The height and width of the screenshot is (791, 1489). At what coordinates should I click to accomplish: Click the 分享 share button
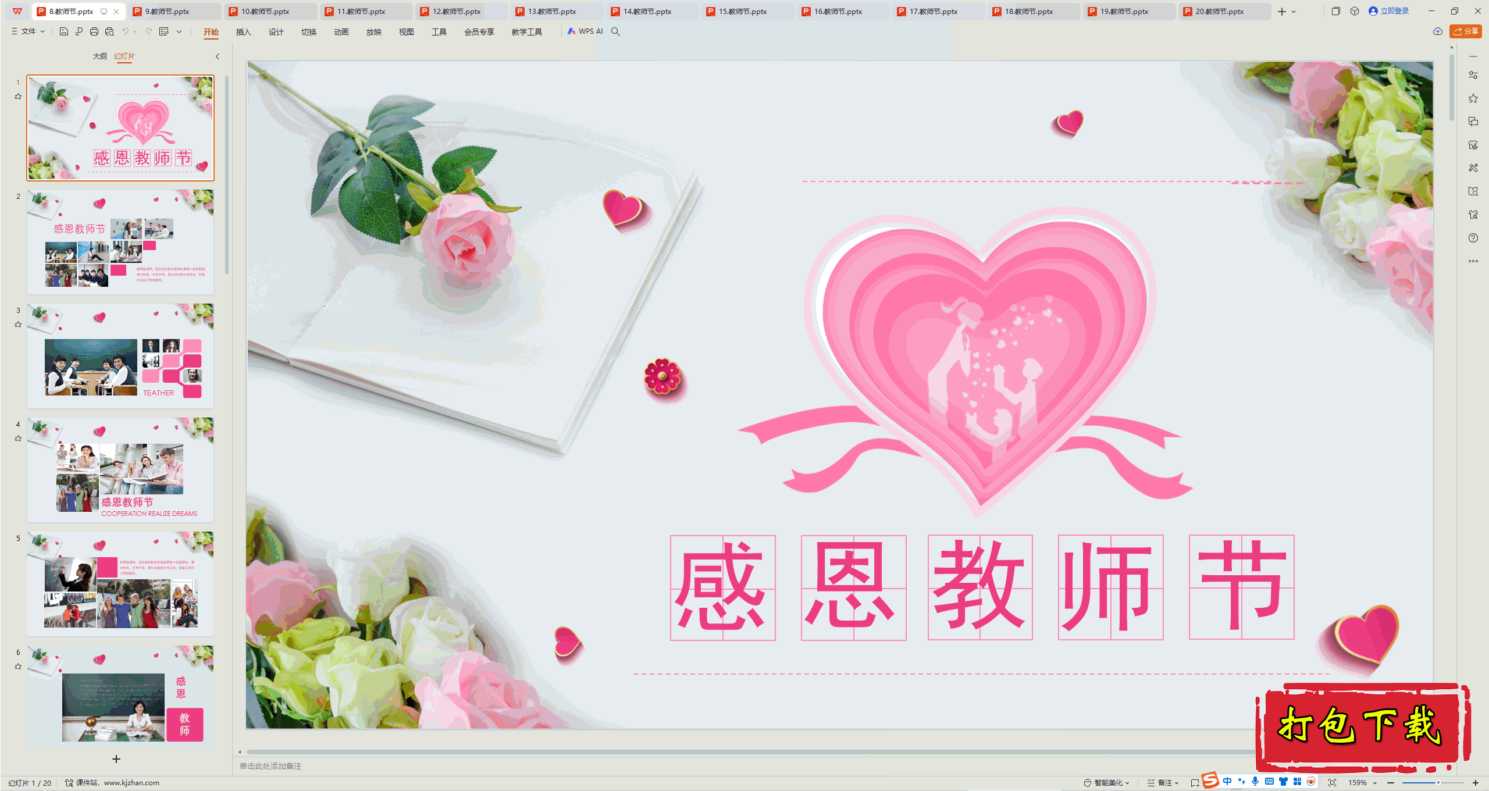1466,31
